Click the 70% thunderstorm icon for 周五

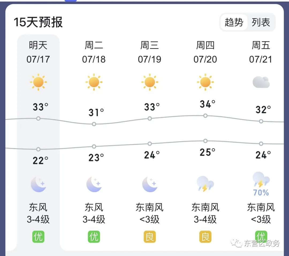(x=261, y=184)
